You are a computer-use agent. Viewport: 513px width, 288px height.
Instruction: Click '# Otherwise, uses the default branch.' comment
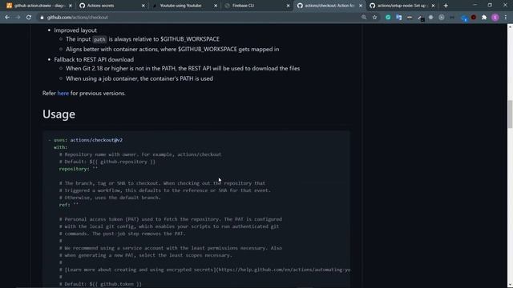[110, 198]
